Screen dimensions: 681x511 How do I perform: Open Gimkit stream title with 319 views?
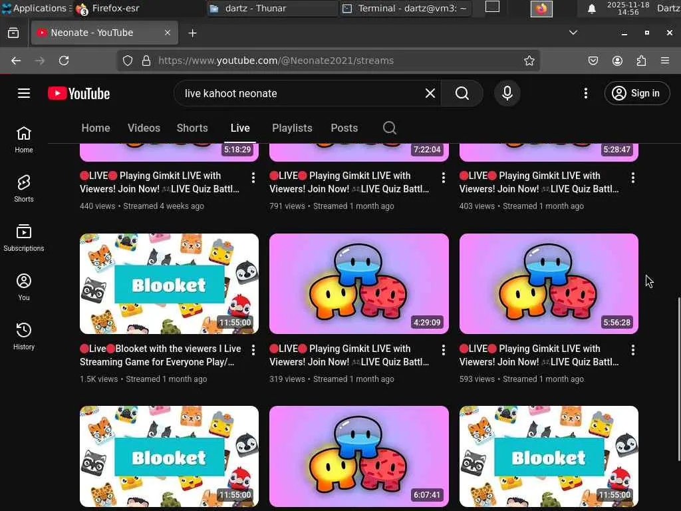tap(349, 355)
